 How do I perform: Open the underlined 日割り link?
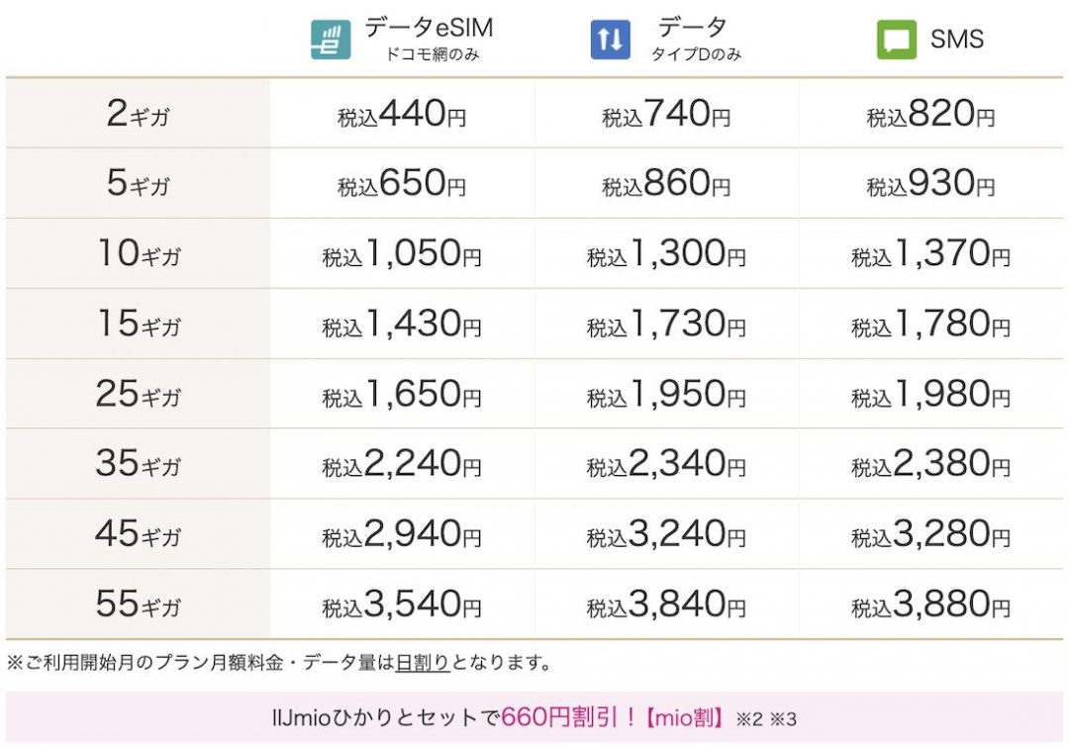pos(423,662)
